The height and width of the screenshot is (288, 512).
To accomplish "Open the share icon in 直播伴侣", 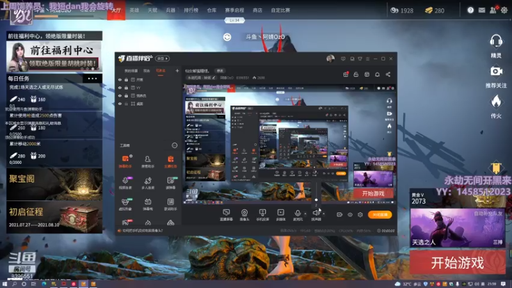I will tap(388, 74).
